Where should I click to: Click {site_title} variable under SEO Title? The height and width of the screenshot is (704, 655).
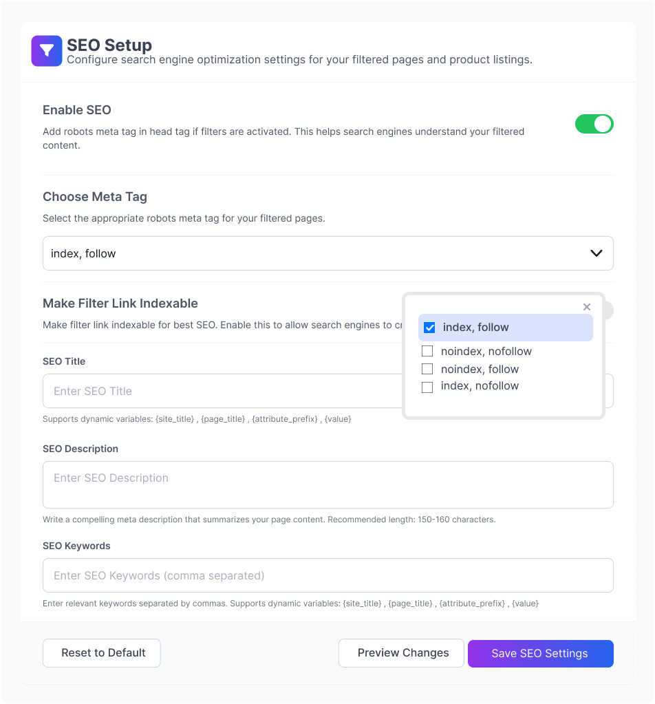tap(173, 419)
